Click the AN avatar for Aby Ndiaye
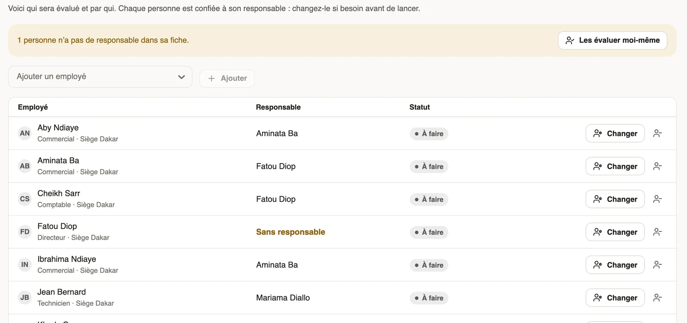 tap(25, 133)
